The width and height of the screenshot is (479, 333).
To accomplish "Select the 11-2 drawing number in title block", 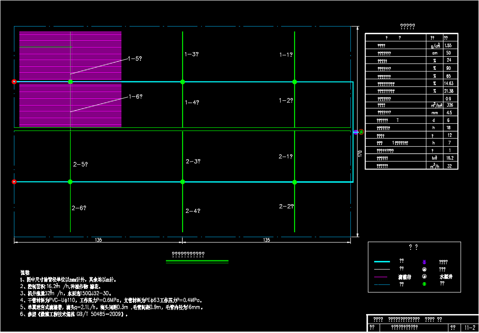I will coord(470,328).
